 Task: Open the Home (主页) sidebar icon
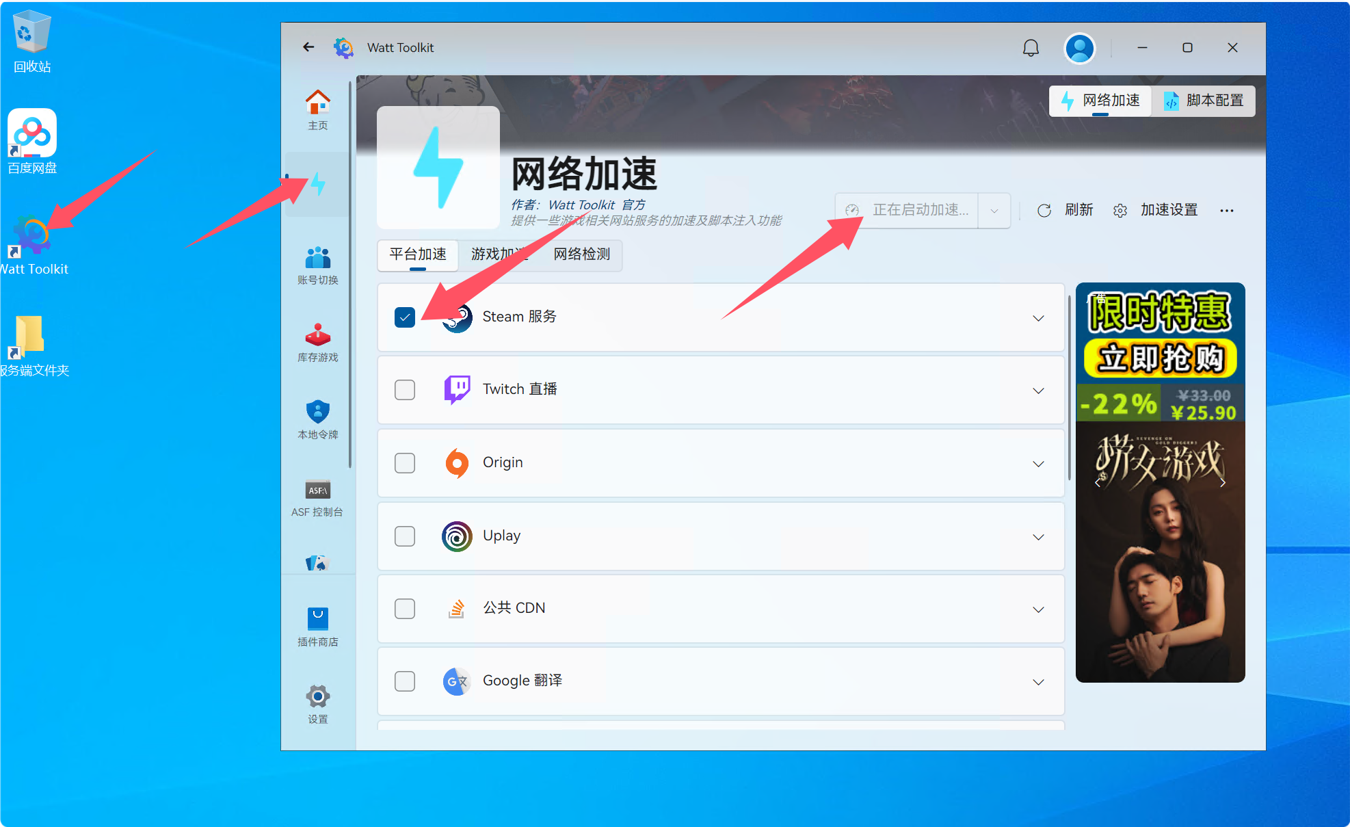point(317,109)
